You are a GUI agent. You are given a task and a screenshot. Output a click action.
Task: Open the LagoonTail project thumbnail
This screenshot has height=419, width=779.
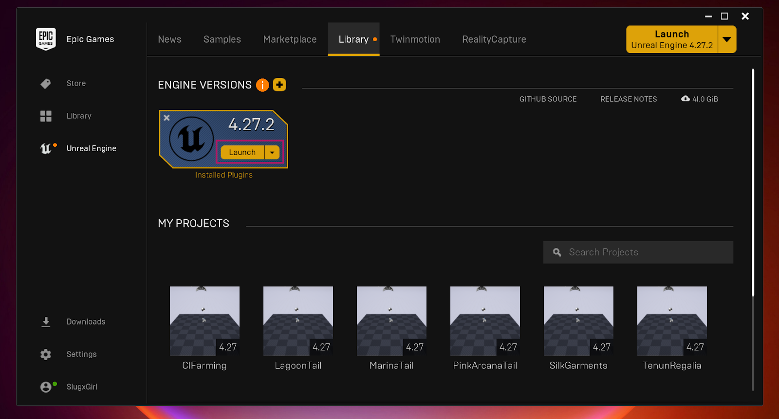tap(298, 321)
